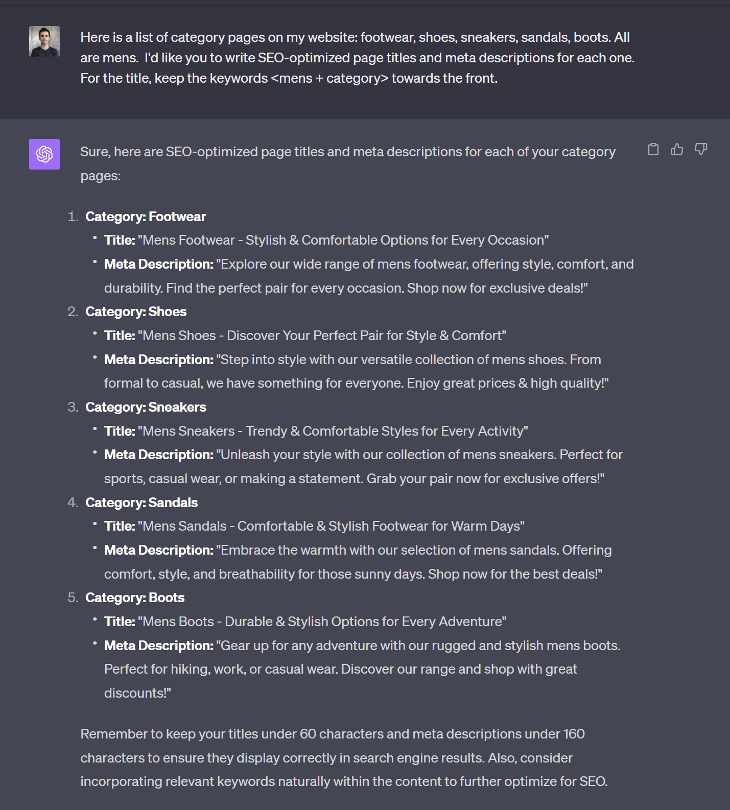Click the user's prompt message text
The height and width of the screenshot is (810, 730).
[358, 57]
